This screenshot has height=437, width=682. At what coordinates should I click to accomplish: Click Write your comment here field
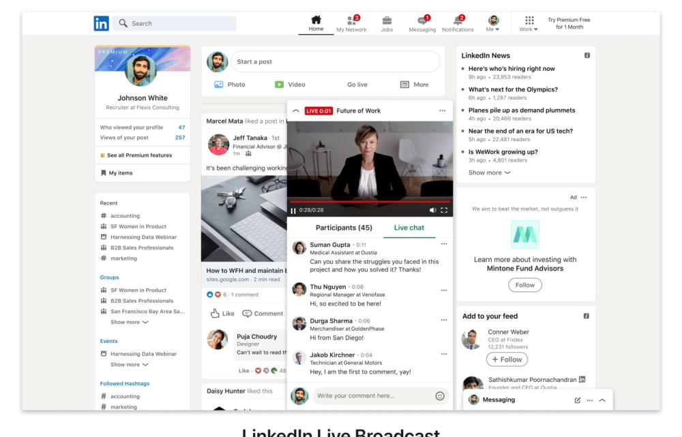click(x=373, y=395)
